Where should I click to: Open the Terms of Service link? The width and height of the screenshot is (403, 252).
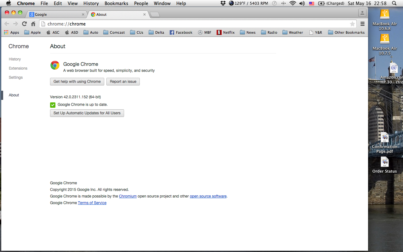(x=92, y=203)
